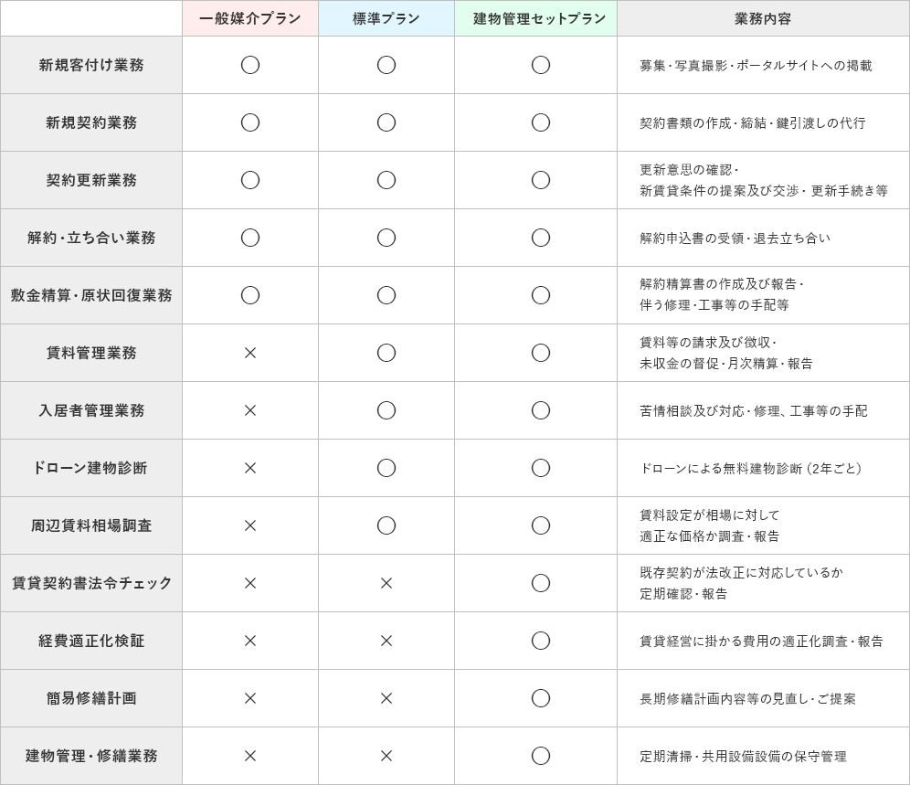
Task: Click the X mark for 賃料管理業務 under 一般媒介プラン
Action: (250, 353)
